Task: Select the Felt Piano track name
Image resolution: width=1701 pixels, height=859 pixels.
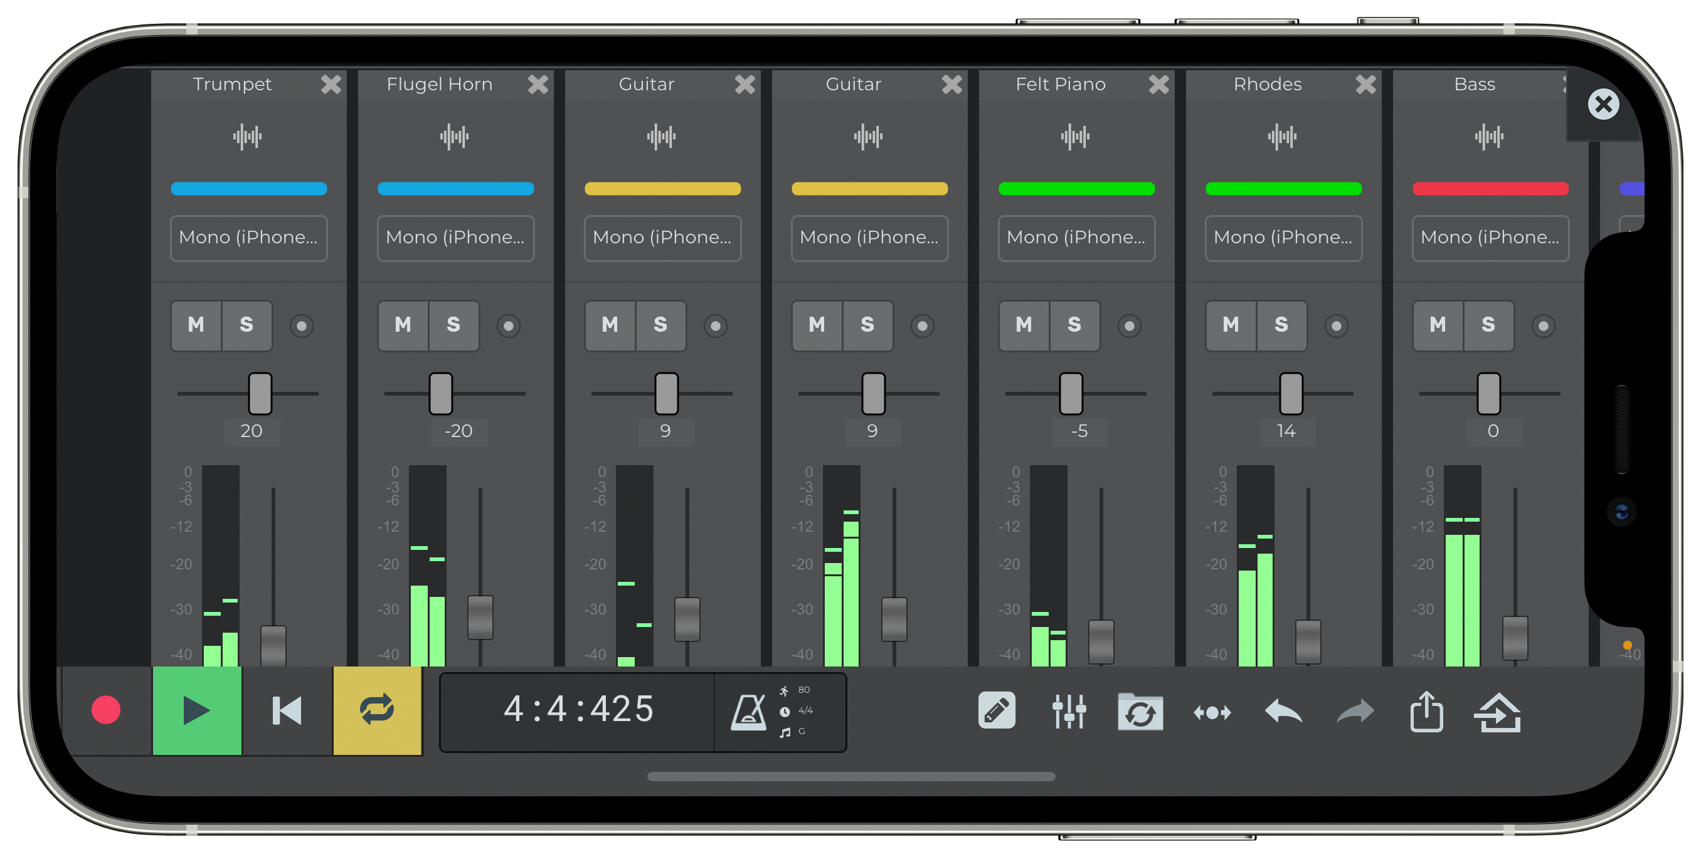Action: click(x=1060, y=85)
